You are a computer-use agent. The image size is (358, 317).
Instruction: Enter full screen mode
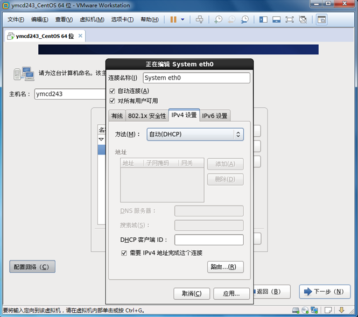coord(290,19)
